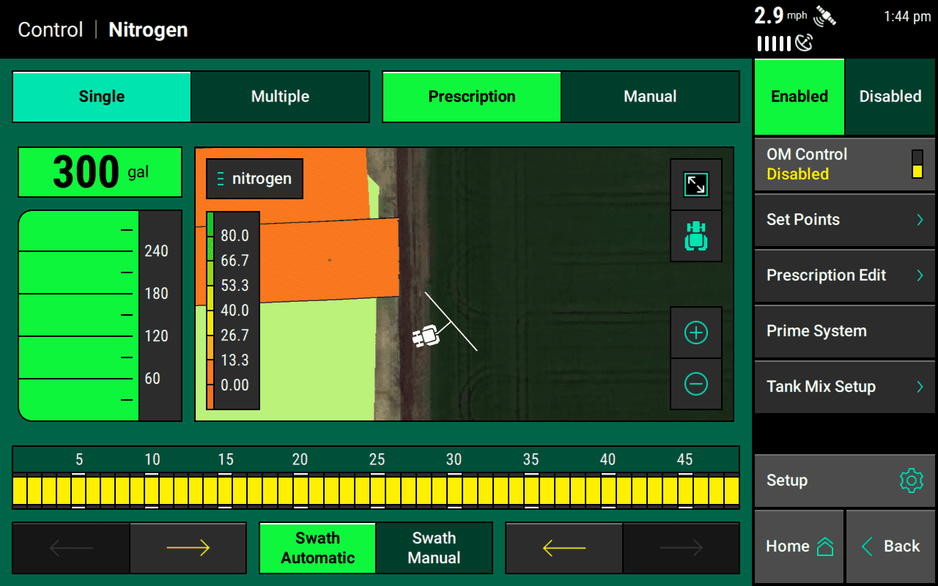Select the Manual rate tab
The height and width of the screenshot is (586, 938).
(x=650, y=96)
